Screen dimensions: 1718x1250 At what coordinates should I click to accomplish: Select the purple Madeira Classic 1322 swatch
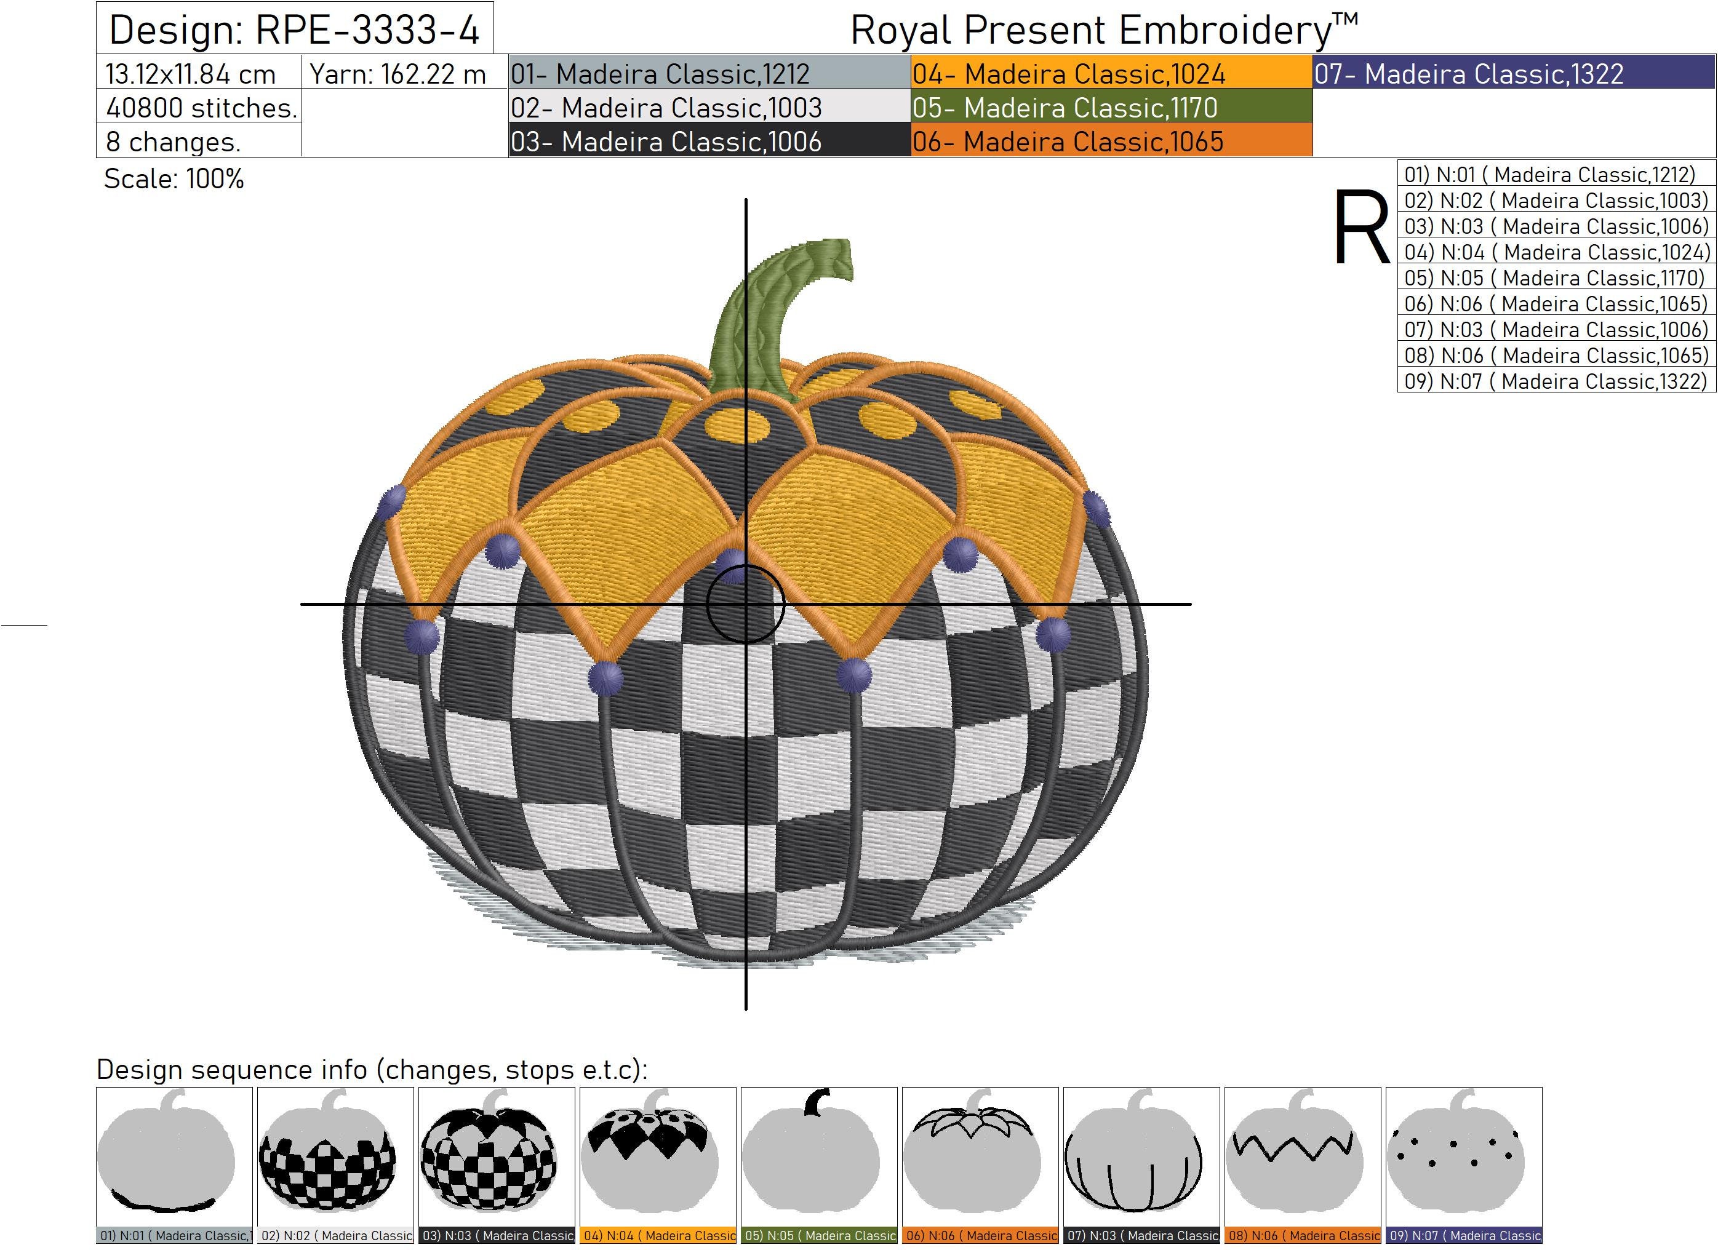pos(1508,73)
